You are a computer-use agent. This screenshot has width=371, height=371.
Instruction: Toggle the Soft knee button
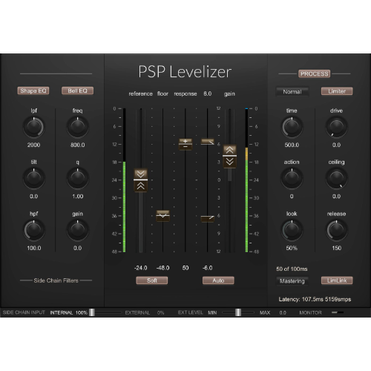click(x=152, y=280)
